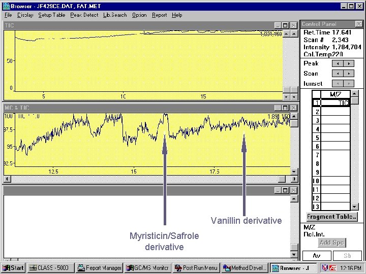The image size is (366, 274).
Task: Minimize the MC & TIC window
Action: 278,108
